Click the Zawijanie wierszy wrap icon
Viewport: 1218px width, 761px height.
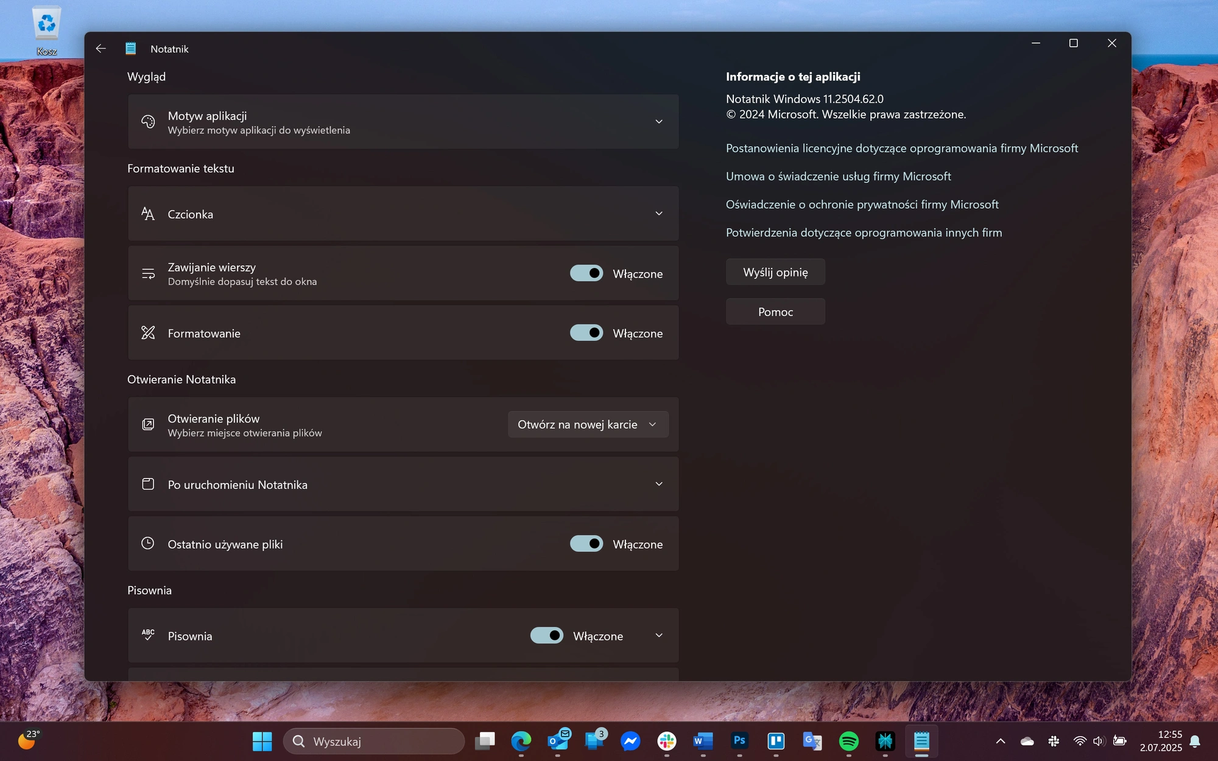coord(148,273)
